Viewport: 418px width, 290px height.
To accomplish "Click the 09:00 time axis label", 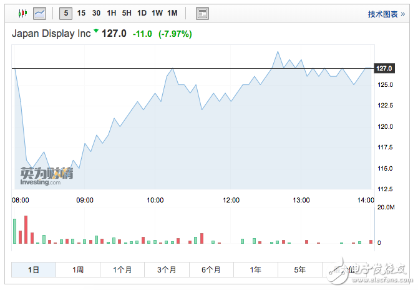I will point(85,200).
